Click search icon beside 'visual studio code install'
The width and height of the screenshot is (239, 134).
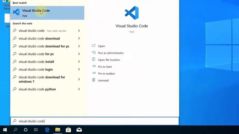15,61
